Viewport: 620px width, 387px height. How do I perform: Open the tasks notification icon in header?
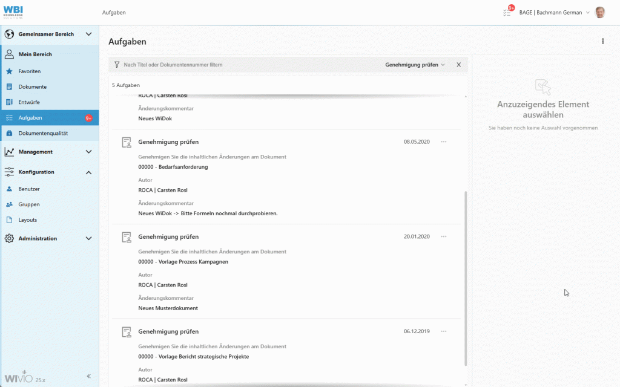tap(507, 12)
